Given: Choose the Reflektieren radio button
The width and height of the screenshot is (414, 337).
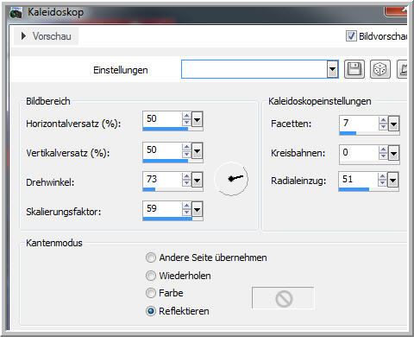Looking at the screenshot, I should [151, 311].
